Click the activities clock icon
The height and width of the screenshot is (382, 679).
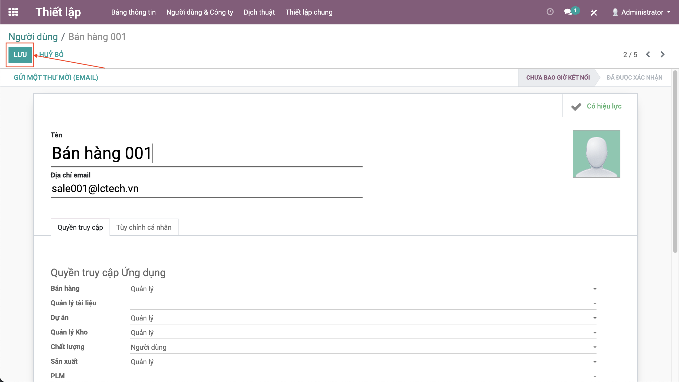point(550,12)
